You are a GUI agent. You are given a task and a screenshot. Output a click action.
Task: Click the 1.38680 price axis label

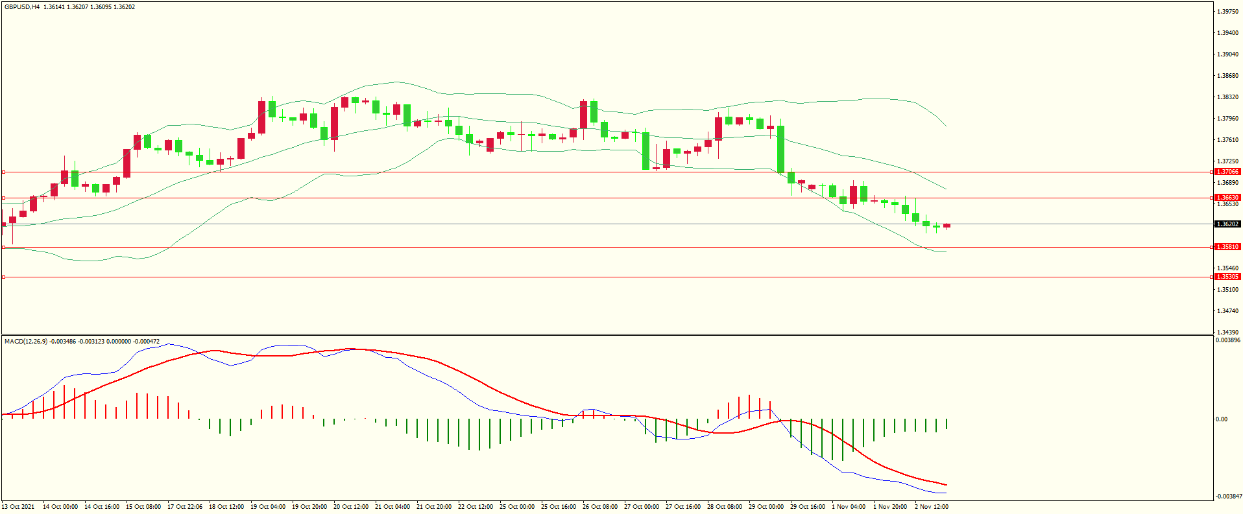pyautogui.click(x=1227, y=76)
